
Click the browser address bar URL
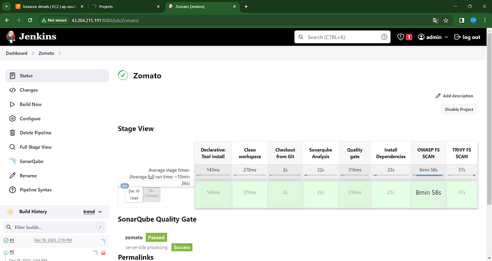tap(105, 20)
